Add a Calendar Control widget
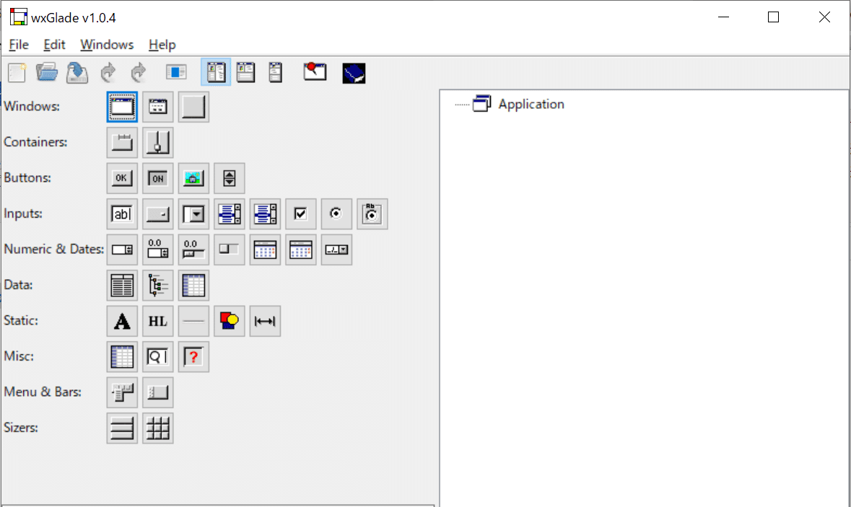Screen dimensions: 851x507 (x=266, y=250)
